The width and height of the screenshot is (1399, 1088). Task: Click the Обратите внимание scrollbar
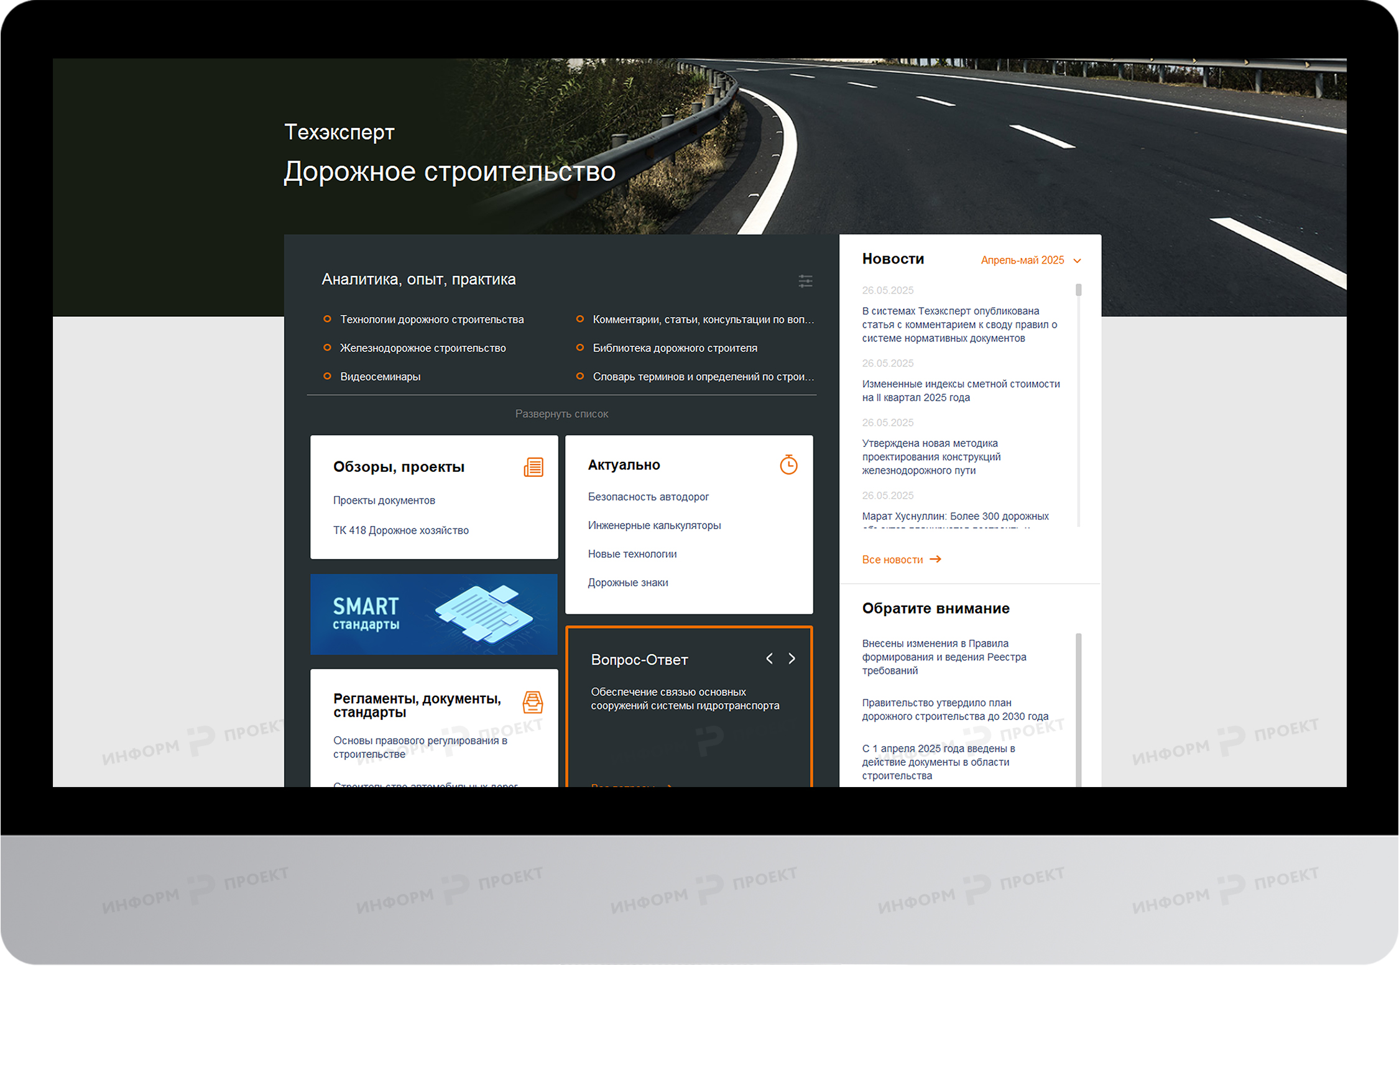tap(1079, 710)
